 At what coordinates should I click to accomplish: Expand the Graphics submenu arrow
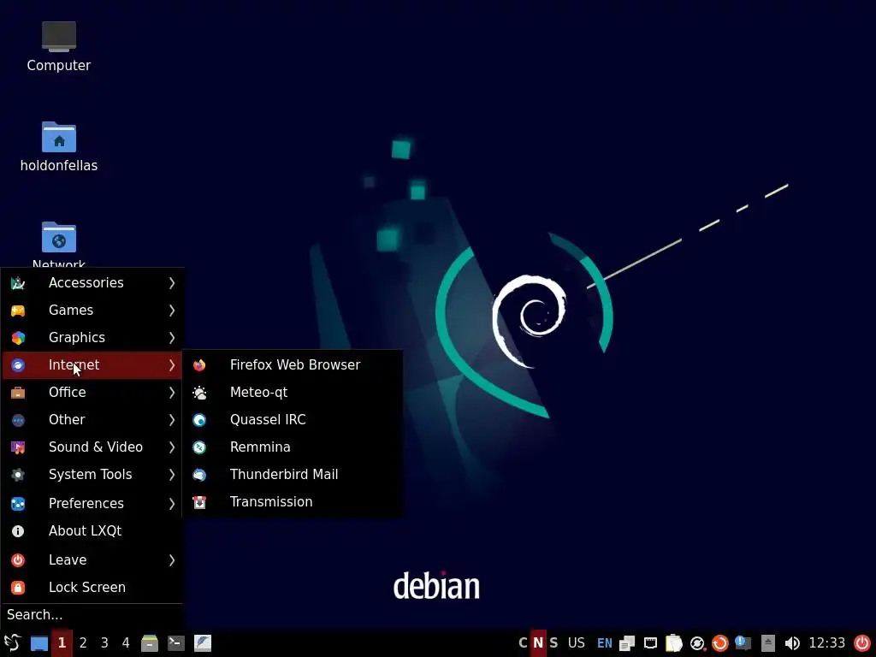pos(172,337)
